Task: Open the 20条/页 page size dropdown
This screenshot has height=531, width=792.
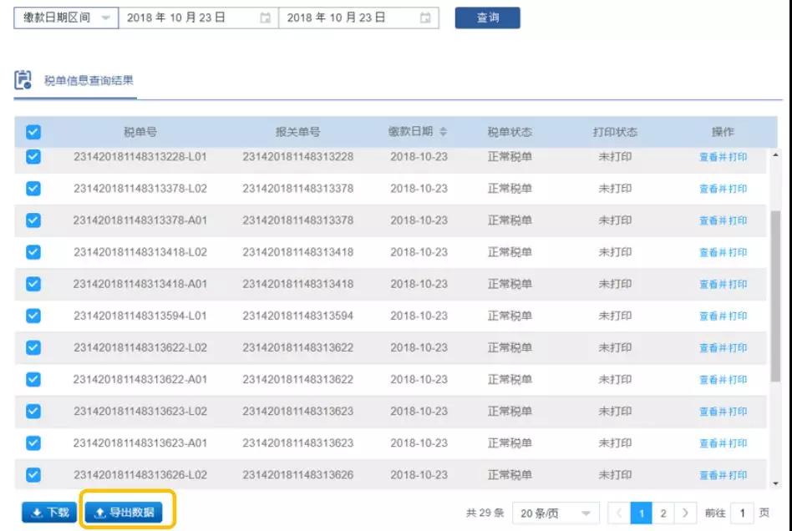Action: (551, 513)
